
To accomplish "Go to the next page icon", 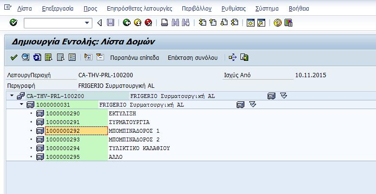I will [224, 23].
